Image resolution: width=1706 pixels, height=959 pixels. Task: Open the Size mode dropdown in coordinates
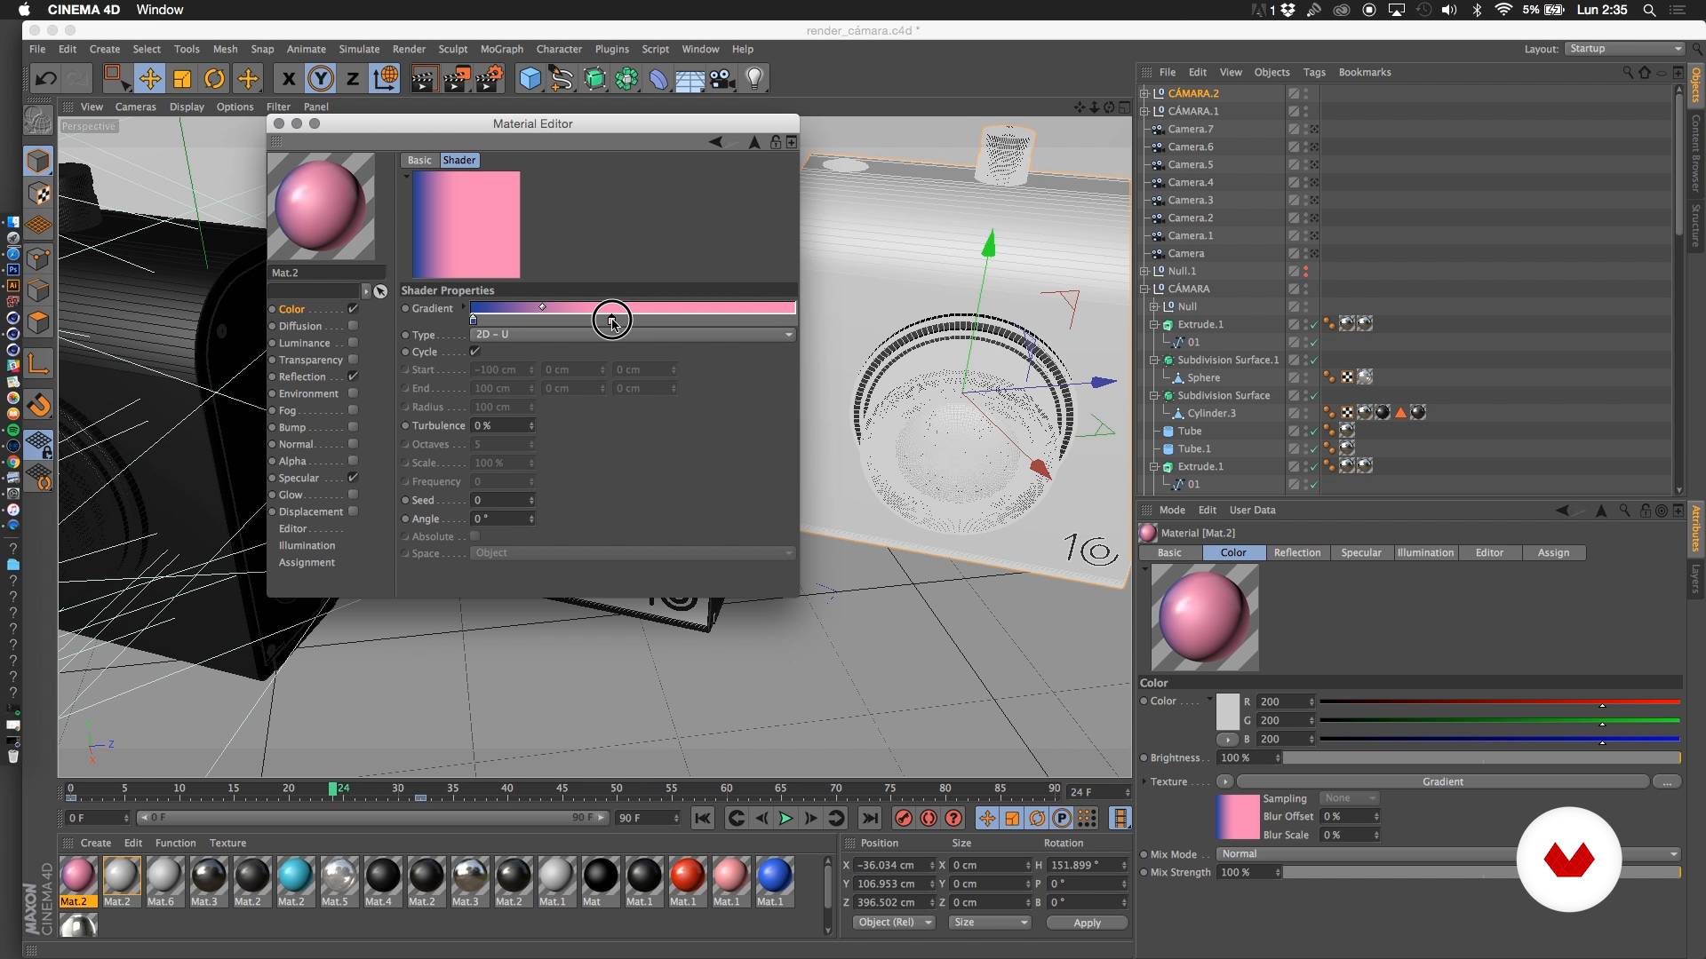pyautogui.click(x=989, y=923)
